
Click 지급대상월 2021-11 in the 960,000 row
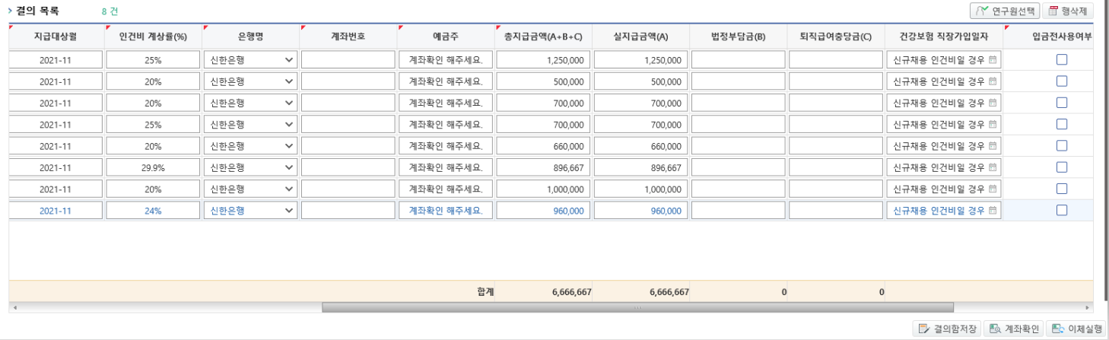pos(56,211)
